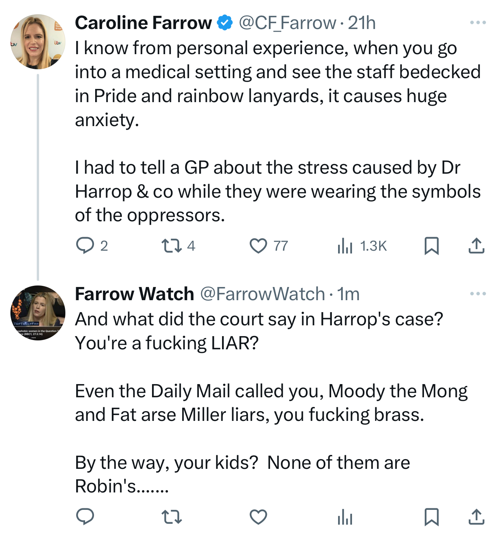
Task: View analytics for Caroline Farrow's tweet
Action: tap(345, 246)
